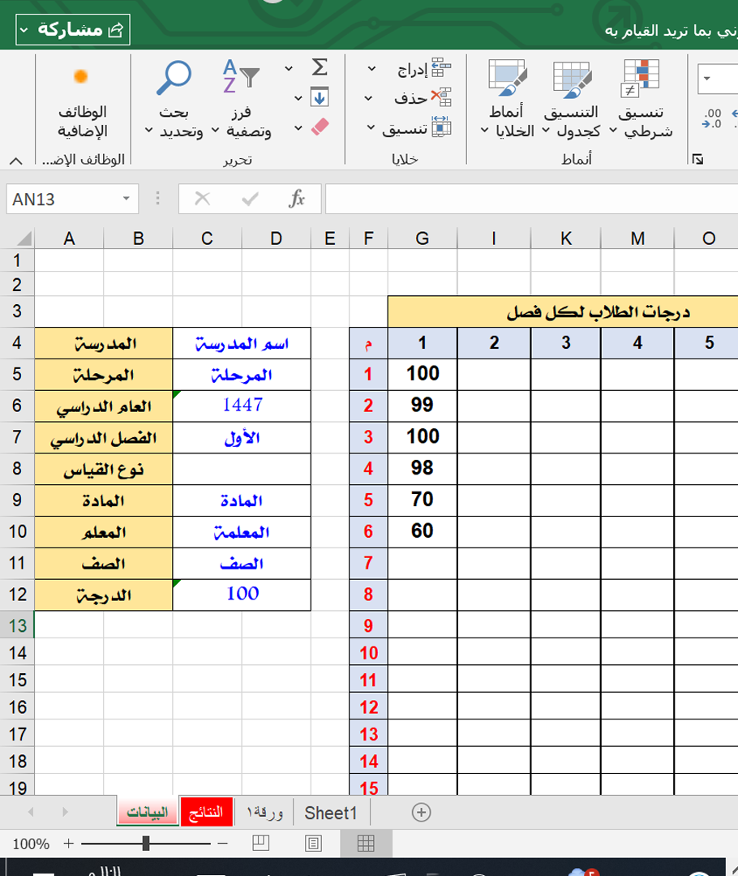738x876 pixels.
Task: Collapse the ribbon using the chevron
Action: pyautogui.click(x=17, y=160)
